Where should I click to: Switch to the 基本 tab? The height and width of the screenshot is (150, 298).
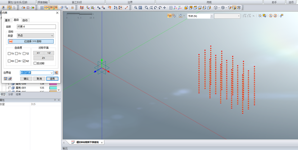point(8,20)
